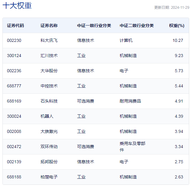Click weight value 2.63
Image resolution: width=191 pixels, height=186 pixels.
179,177
